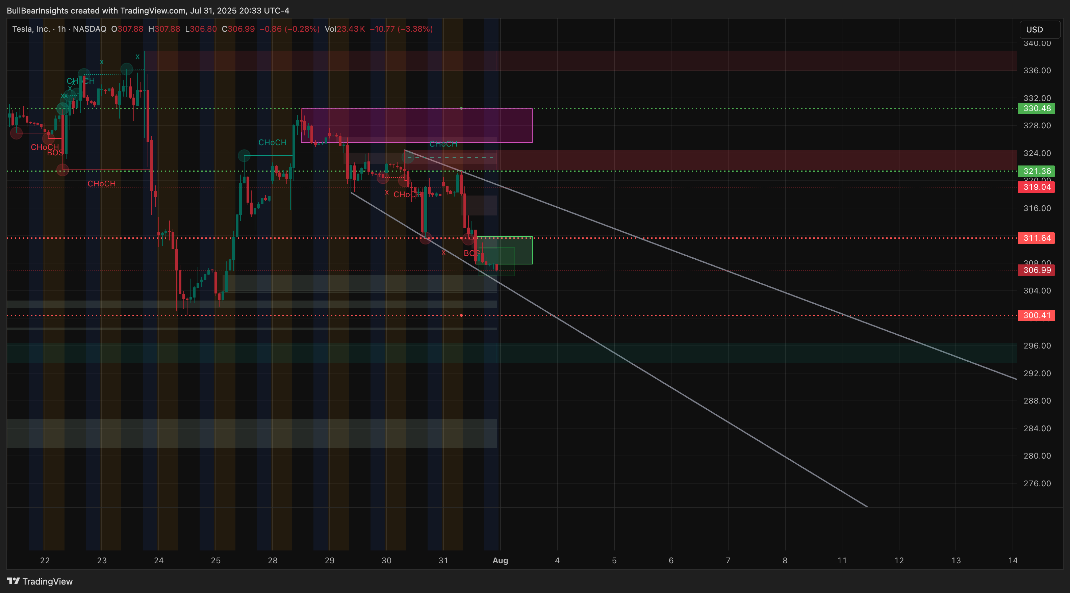Click date 29 on the time axis

(329, 561)
